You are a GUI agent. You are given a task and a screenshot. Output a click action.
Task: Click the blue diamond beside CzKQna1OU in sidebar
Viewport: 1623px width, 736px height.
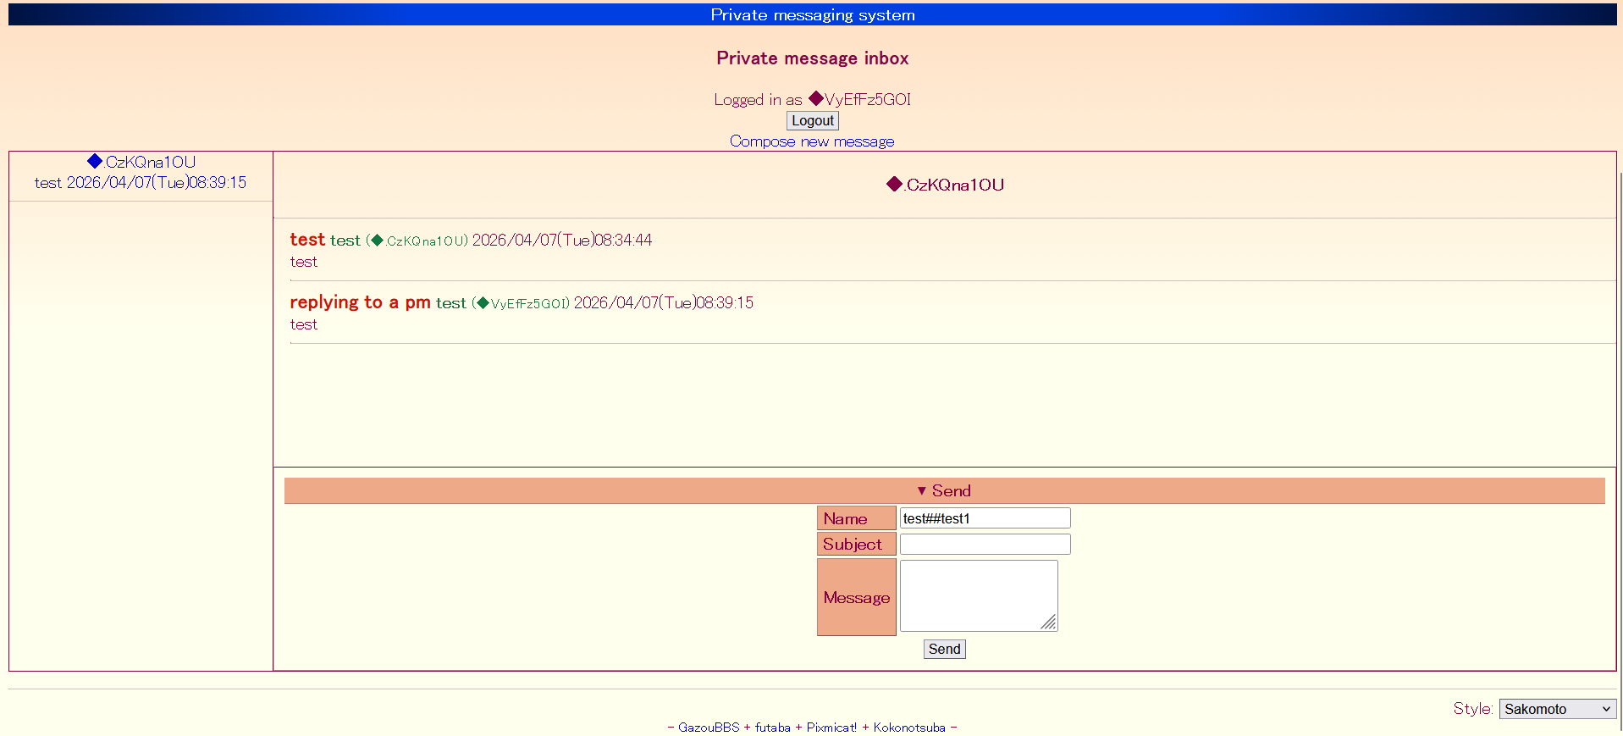tap(95, 161)
